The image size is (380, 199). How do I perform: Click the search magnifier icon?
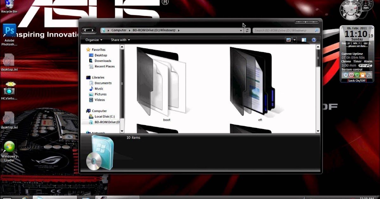click(x=316, y=31)
